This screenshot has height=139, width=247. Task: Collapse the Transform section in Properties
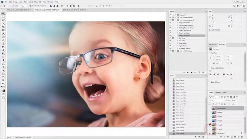tap(210, 53)
